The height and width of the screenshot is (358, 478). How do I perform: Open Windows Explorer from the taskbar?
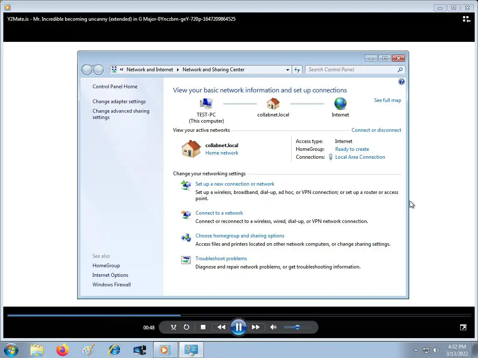click(37, 350)
